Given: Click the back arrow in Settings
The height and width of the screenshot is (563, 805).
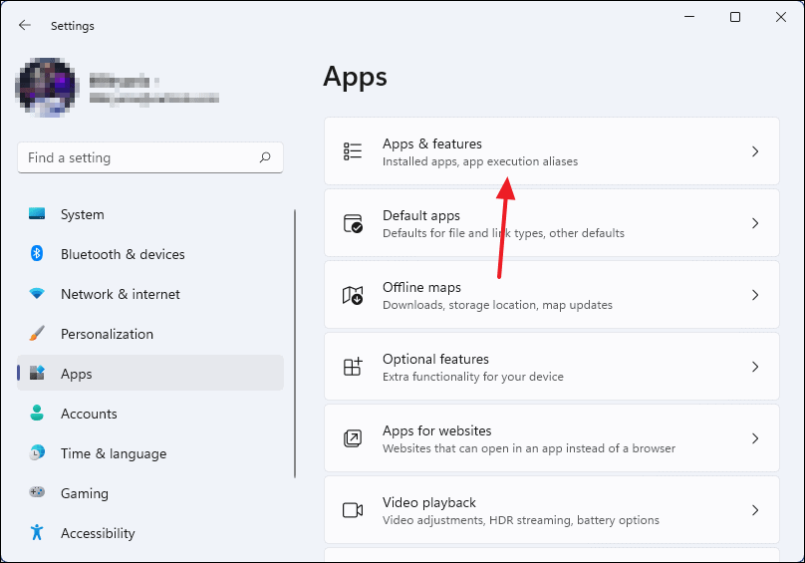Looking at the screenshot, I should tap(25, 25).
